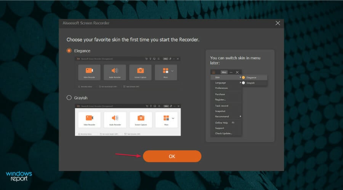Click the hamburger menu icon in menu preview
This screenshot has height=190, width=343.
(214, 72)
